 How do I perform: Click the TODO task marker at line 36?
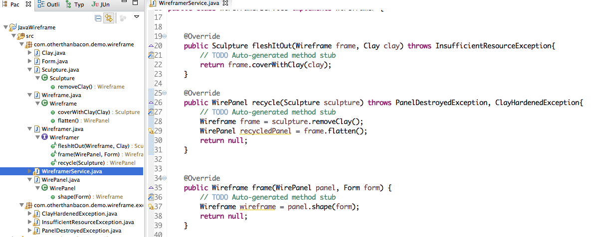point(151,198)
